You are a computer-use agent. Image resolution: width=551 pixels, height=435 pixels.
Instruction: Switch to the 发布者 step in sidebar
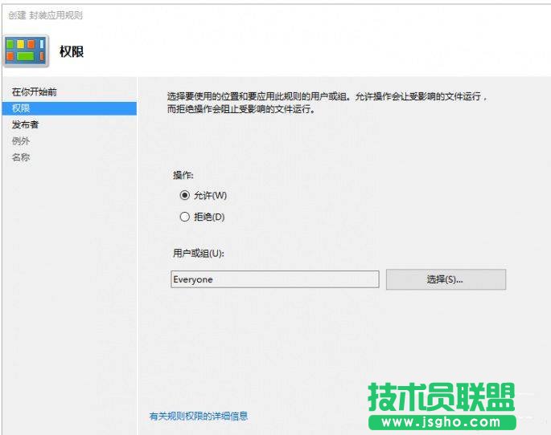pyautogui.click(x=25, y=124)
